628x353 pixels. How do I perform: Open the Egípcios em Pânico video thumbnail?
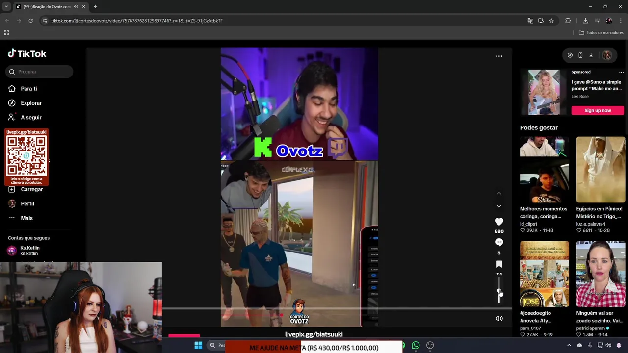[601, 170]
